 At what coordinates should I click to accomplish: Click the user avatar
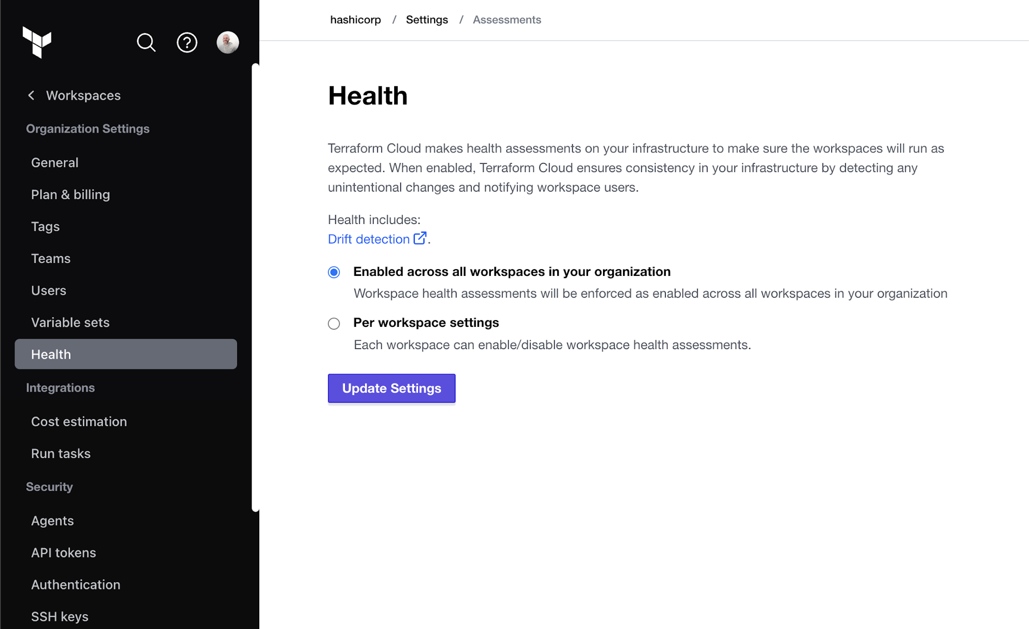click(227, 42)
